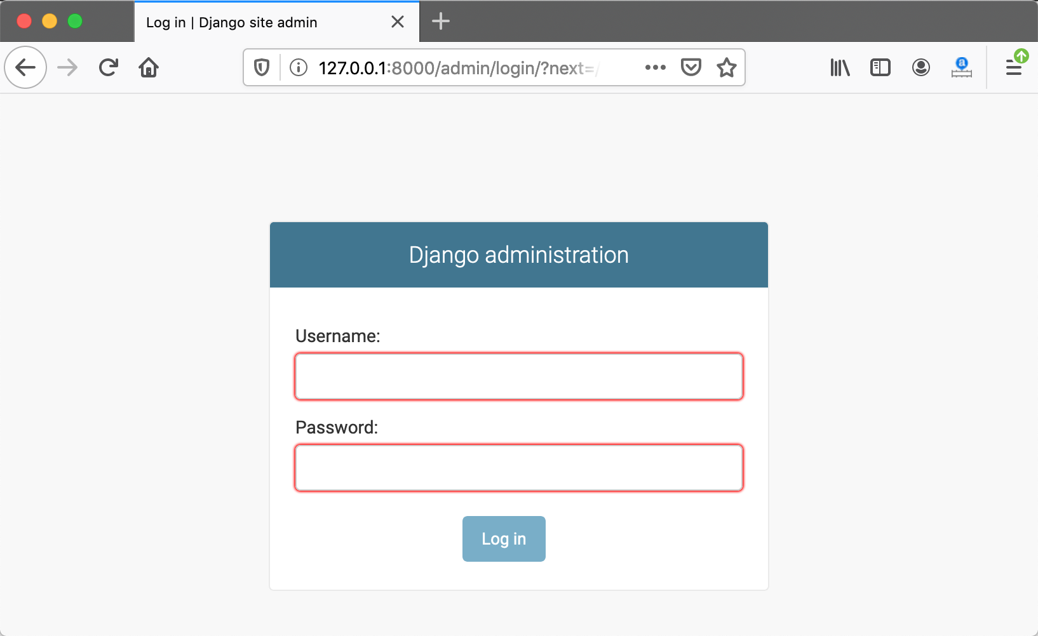The height and width of the screenshot is (636, 1038).
Task: Submit the form with Log in button
Action: point(504,539)
